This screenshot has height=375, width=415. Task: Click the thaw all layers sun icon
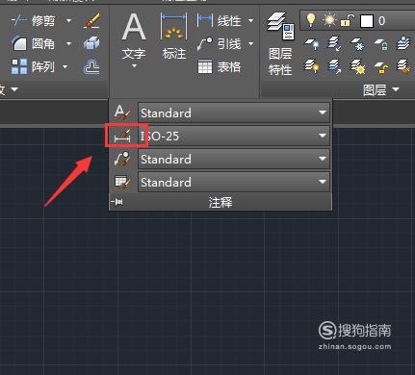(x=358, y=66)
